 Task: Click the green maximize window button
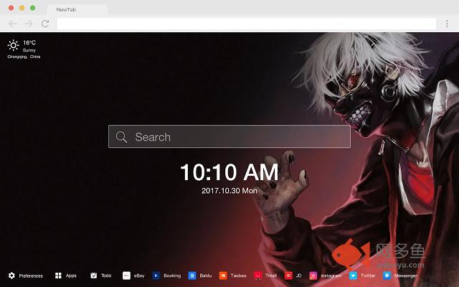click(x=33, y=8)
